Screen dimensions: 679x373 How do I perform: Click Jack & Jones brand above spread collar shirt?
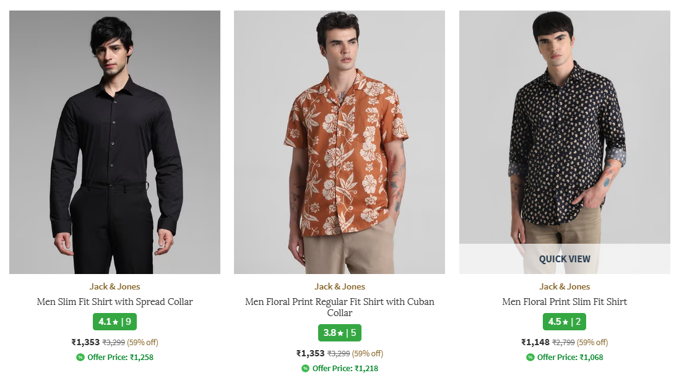[x=115, y=286]
